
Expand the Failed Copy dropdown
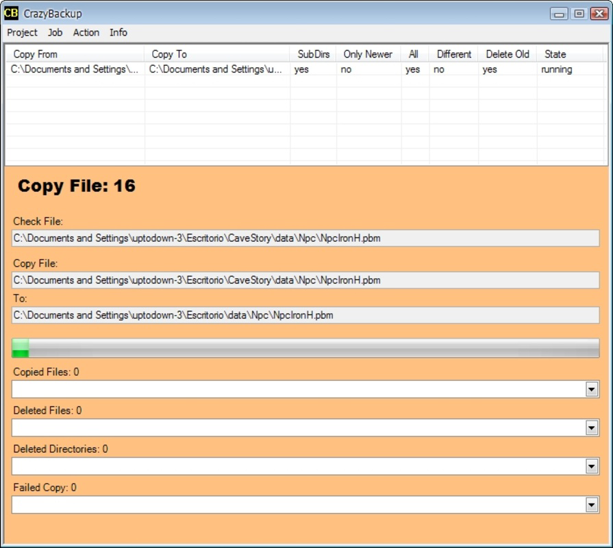pos(592,505)
